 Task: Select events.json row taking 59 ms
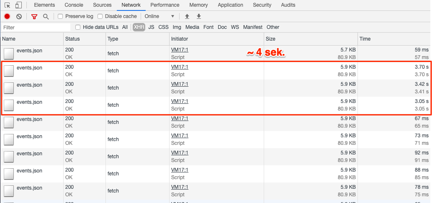coord(216,54)
